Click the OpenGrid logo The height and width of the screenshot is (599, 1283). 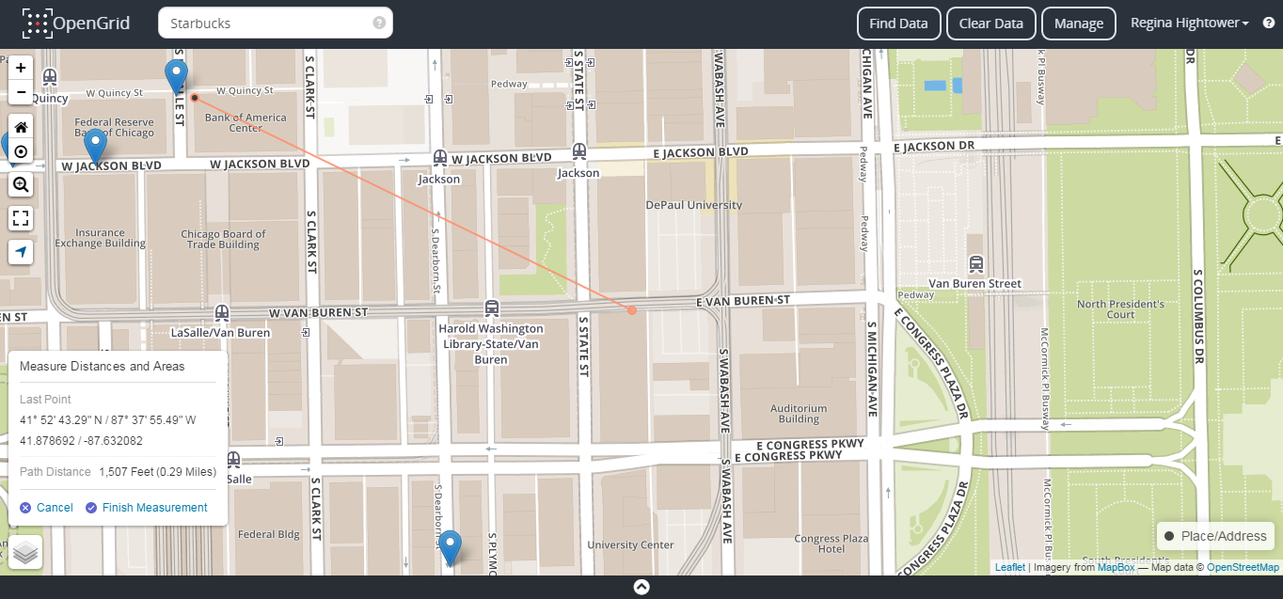click(x=76, y=24)
